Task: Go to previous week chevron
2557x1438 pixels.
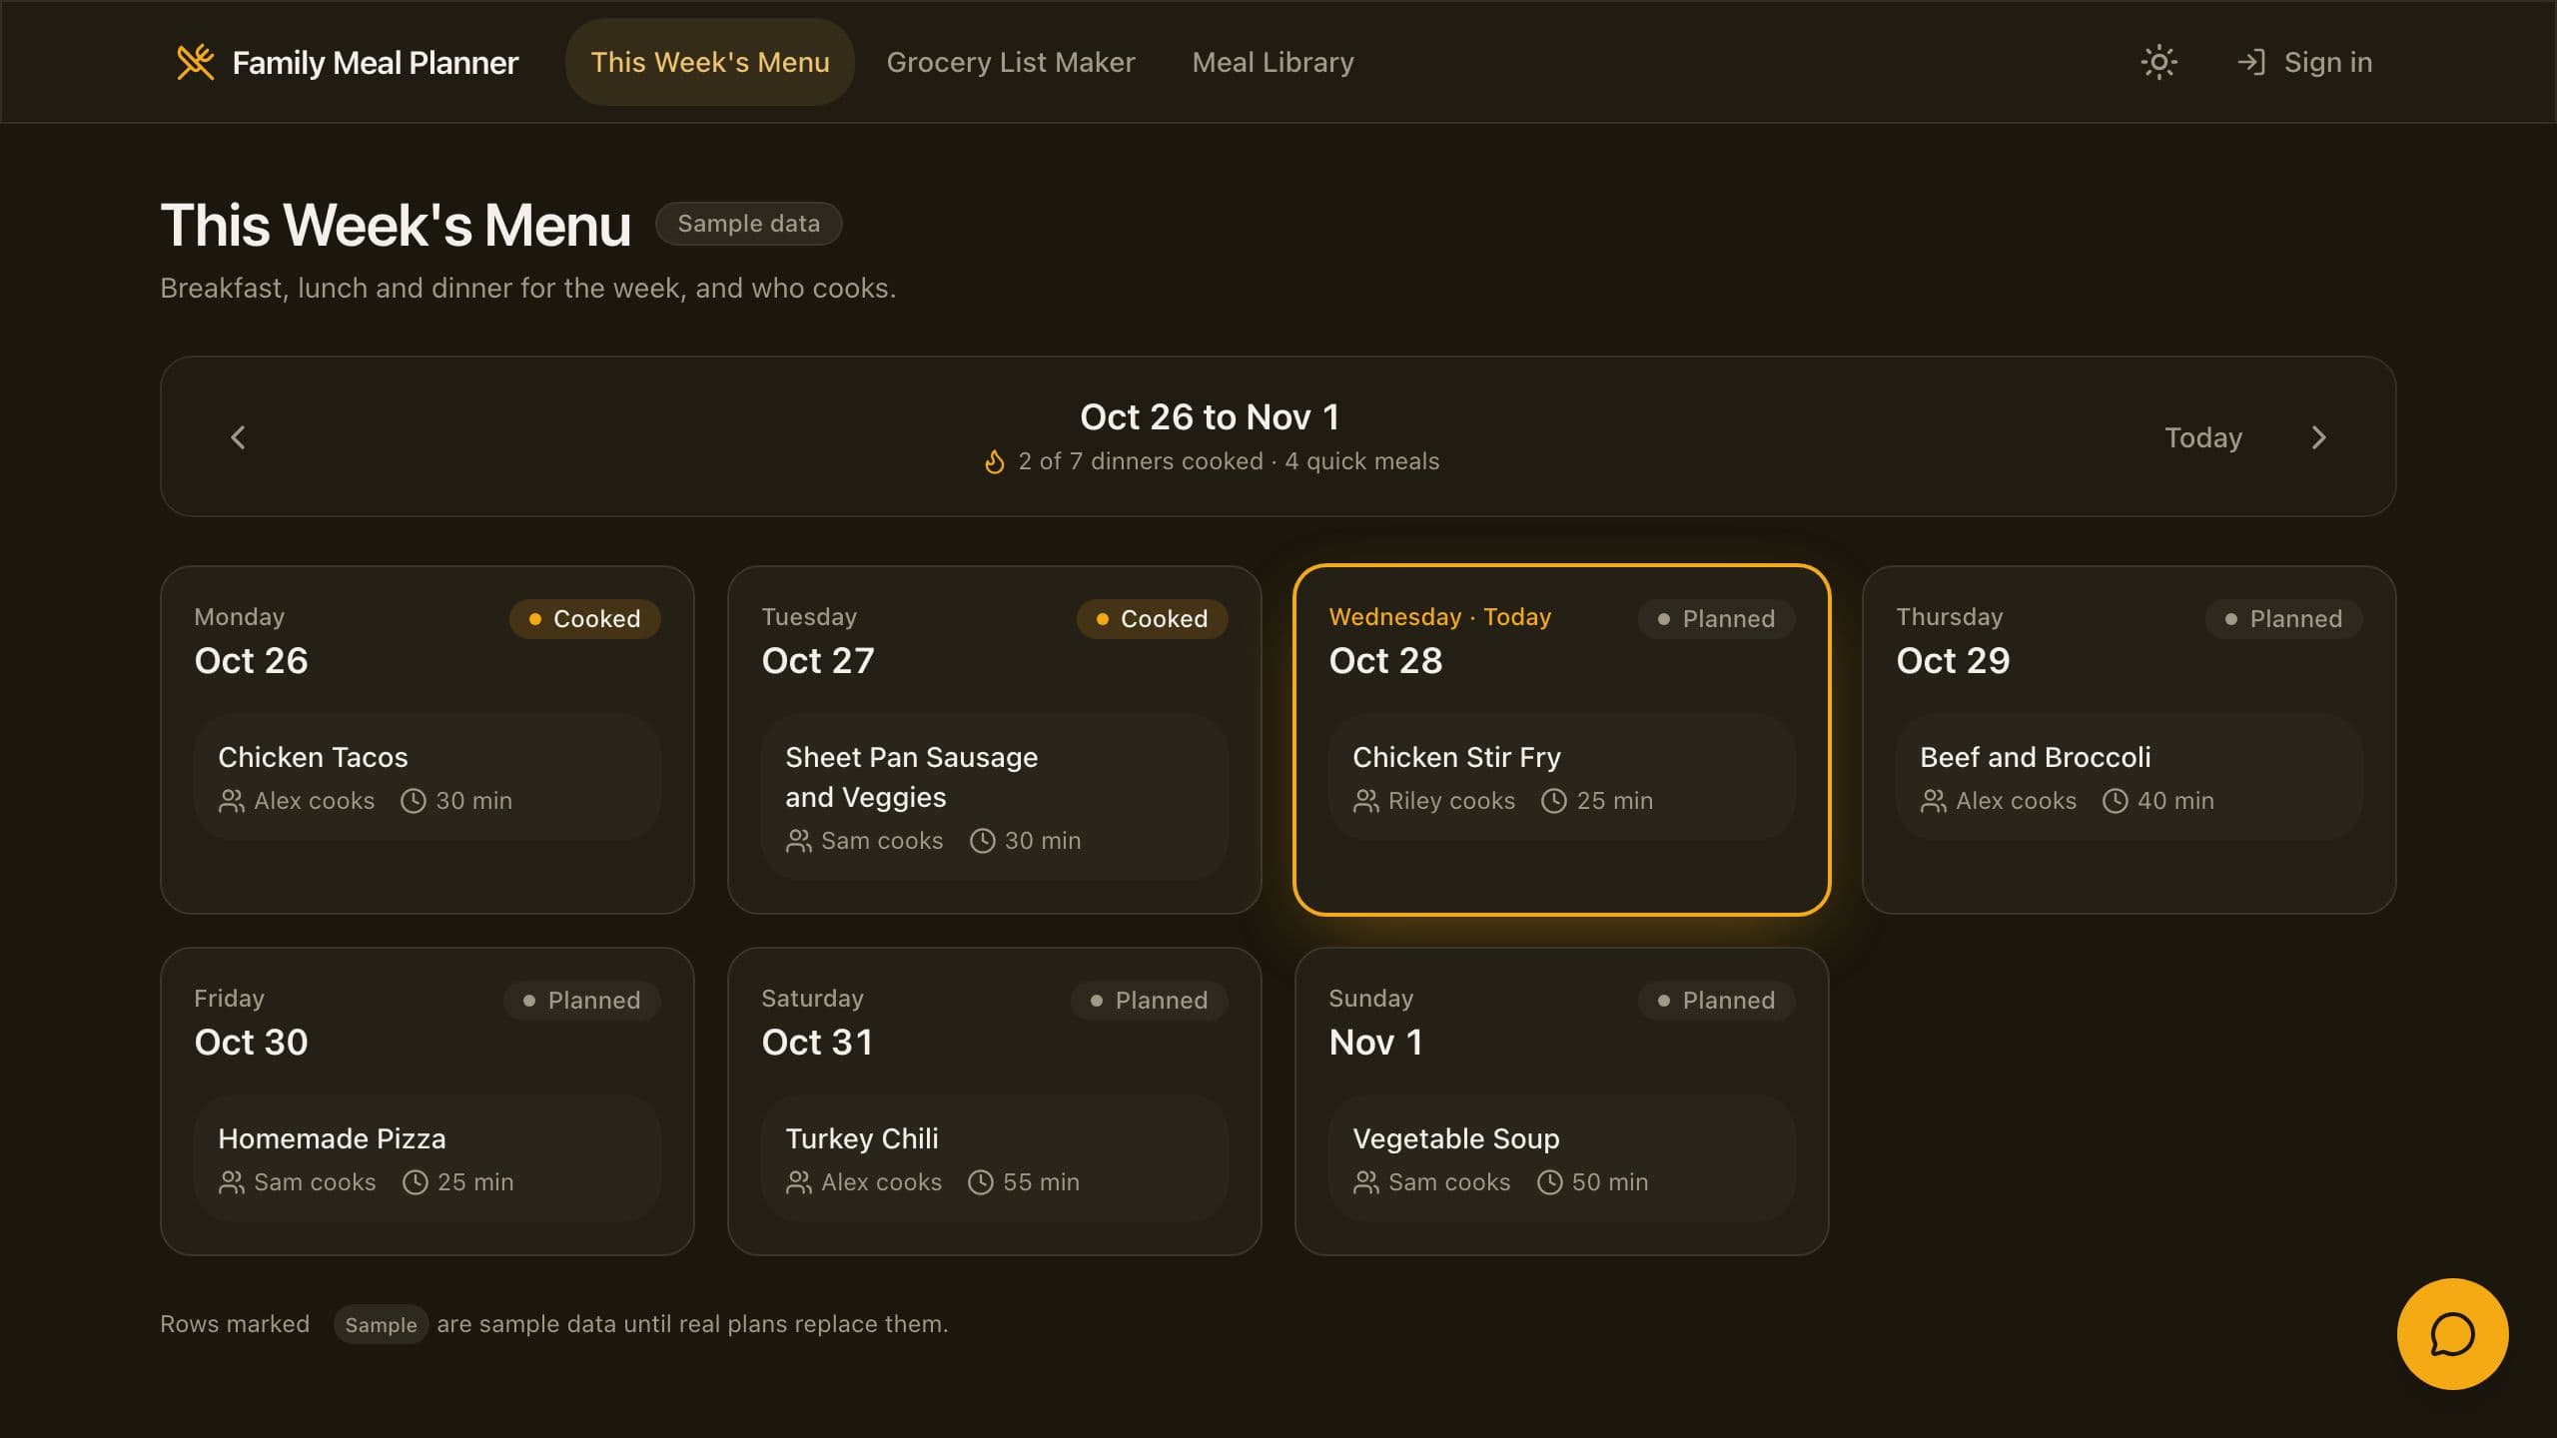Action: (x=238, y=437)
